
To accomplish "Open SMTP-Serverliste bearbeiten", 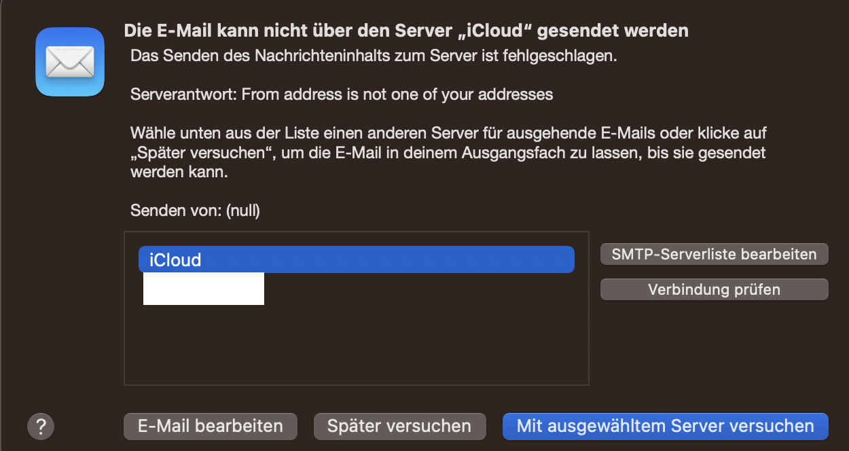I will 714,254.
